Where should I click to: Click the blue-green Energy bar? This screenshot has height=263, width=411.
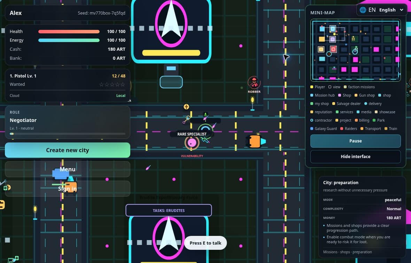click(69, 40)
